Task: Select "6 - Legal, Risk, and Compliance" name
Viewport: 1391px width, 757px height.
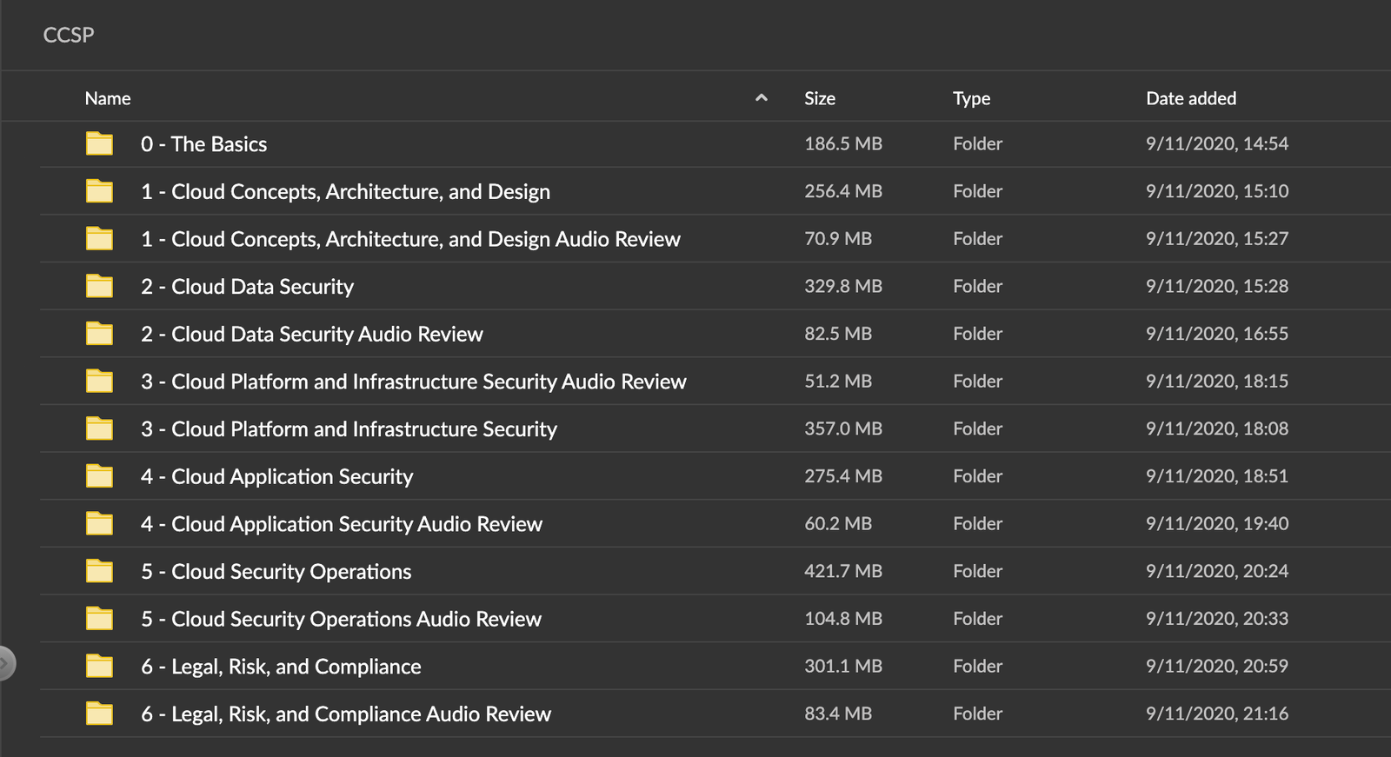Action: pos(282,667)
